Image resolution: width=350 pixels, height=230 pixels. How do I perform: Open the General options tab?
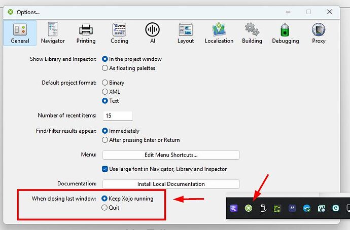coord(20,33)
